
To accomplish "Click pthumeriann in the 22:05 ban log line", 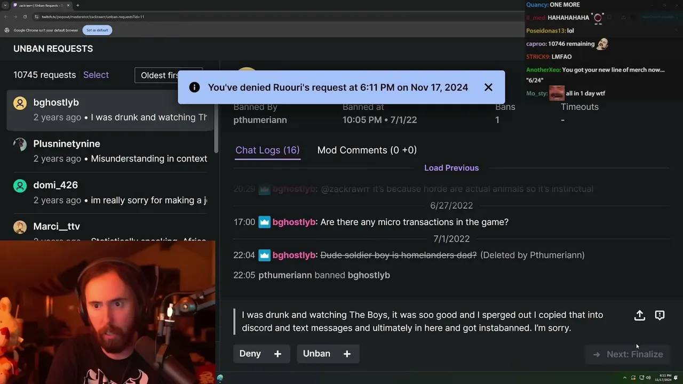I will [285, 275].
